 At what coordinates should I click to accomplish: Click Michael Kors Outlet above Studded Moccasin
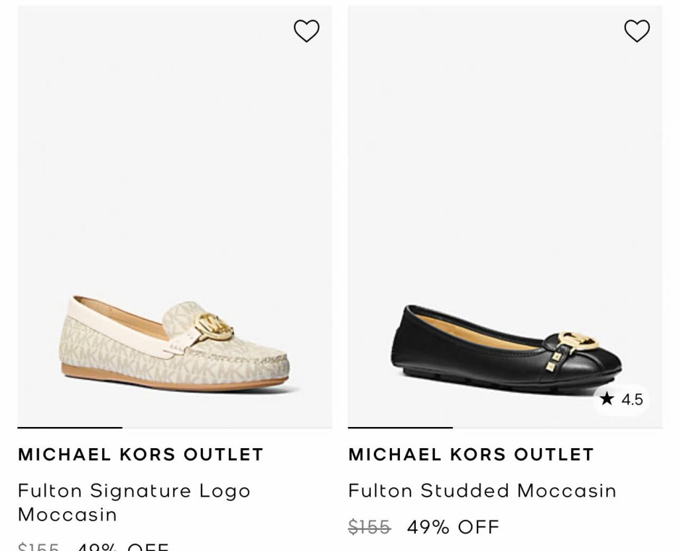471,454
